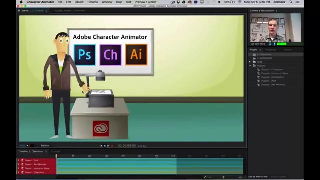Click the Parts folder icon
320x180 pixels.
tap(254, 62)
